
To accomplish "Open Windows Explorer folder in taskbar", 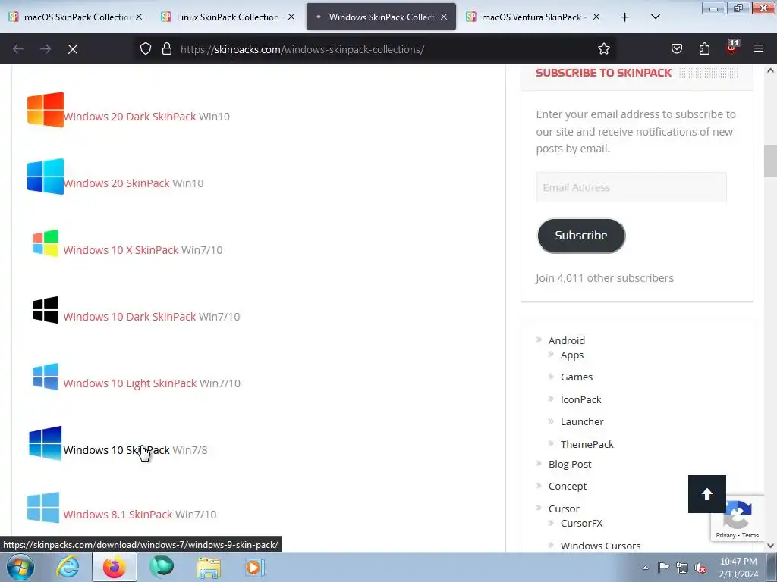I will (209, 567).
